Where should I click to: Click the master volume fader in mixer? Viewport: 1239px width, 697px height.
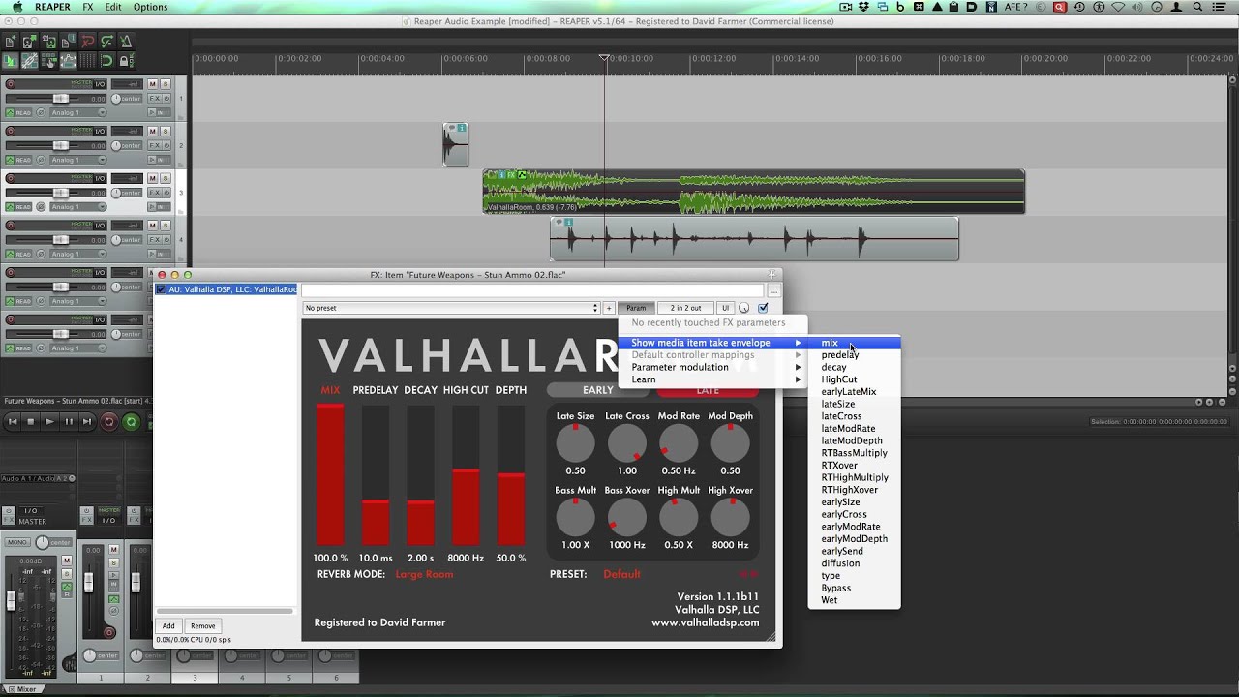11,600
